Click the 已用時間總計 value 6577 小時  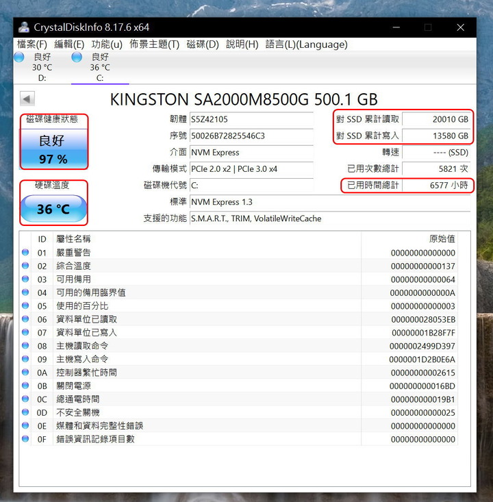pyautogui.click(x=436, y=186)
